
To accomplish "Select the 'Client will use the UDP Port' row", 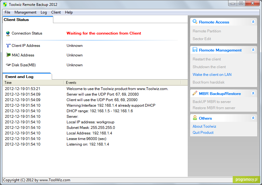I will [95, 100].
